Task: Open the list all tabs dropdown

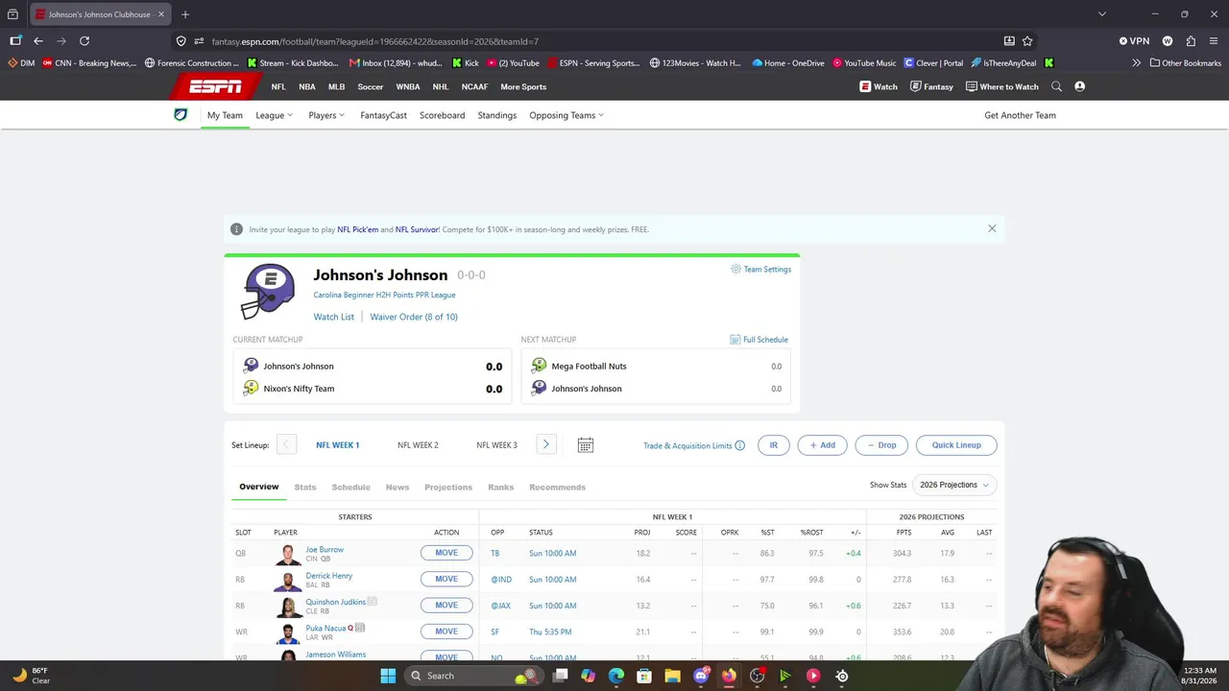Action: [1102, 14]
